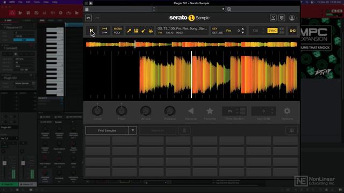This screenshot has height=193, width=344.
Task: Click the Serato Sample redo arrow button
Action: tap(97, 18)
